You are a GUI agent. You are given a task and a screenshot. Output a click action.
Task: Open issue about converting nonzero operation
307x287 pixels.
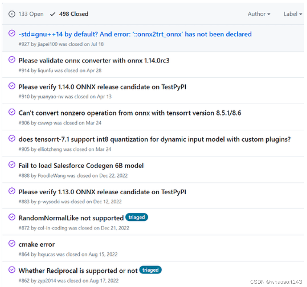coord(130,113)
